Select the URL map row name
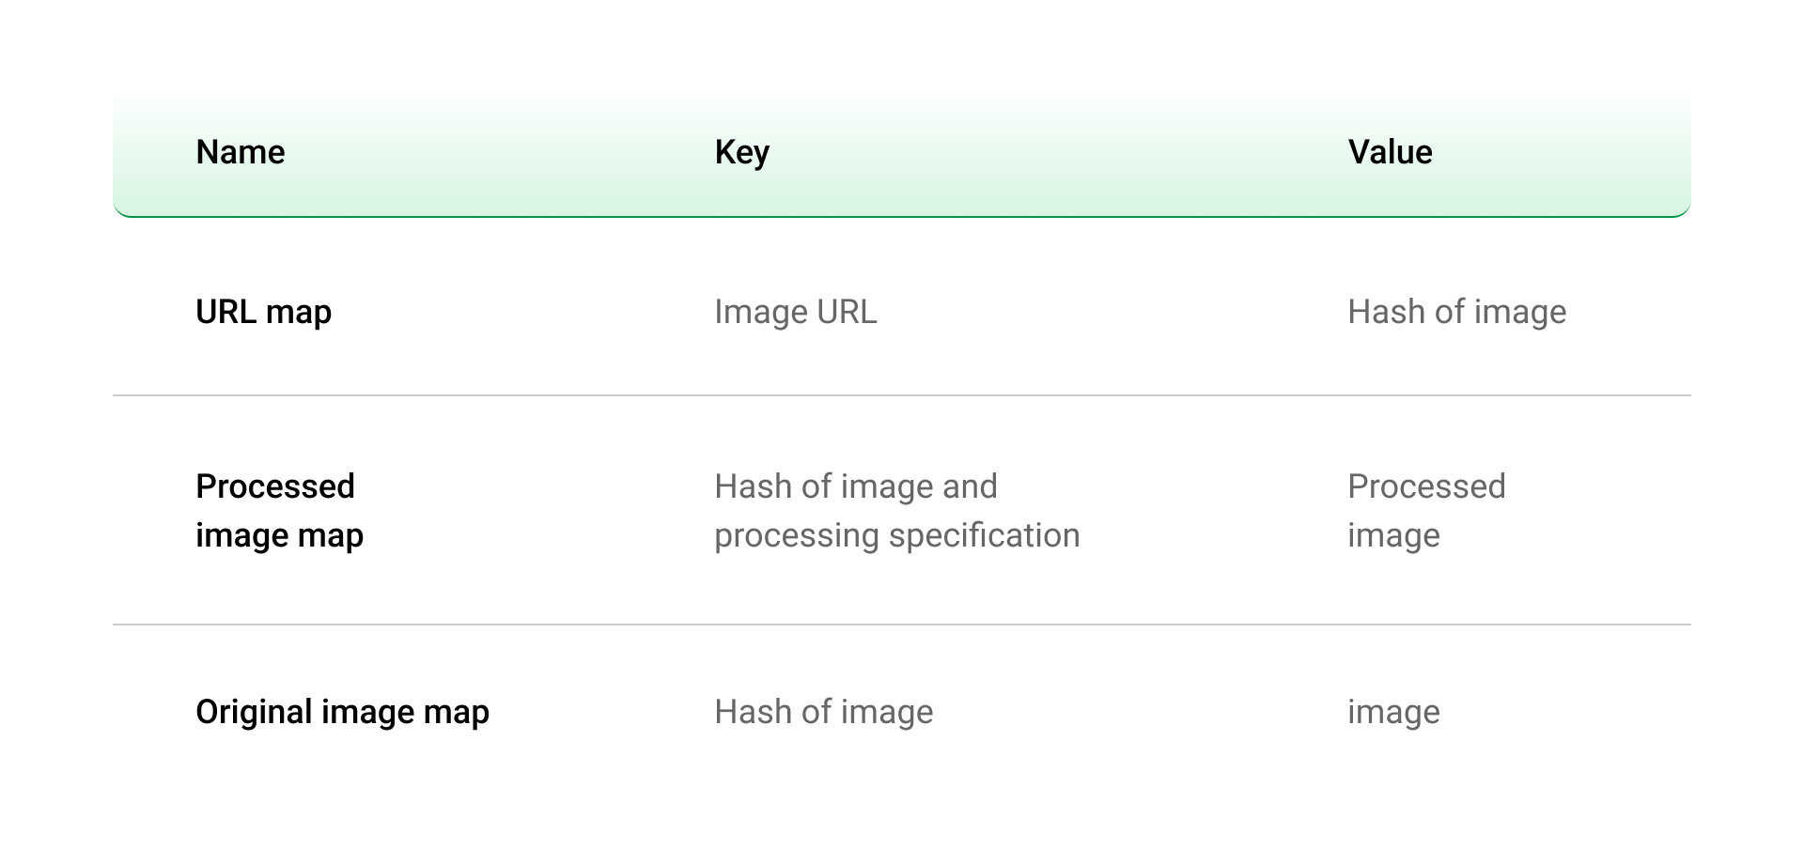1804x864 pixels. (x=263, y=312)
